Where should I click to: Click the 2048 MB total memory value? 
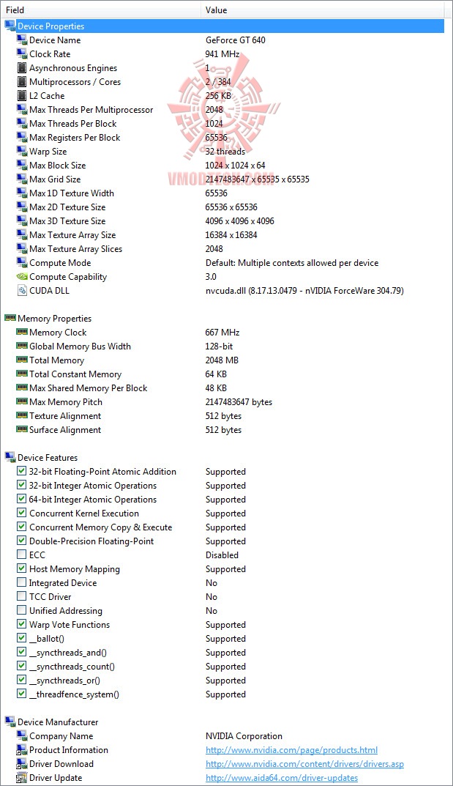coord(222,360)
